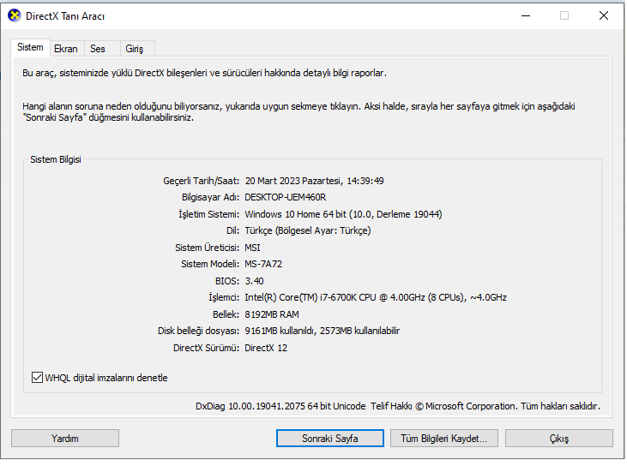Click system model value MS-7A72

click(x=263, y=265)
